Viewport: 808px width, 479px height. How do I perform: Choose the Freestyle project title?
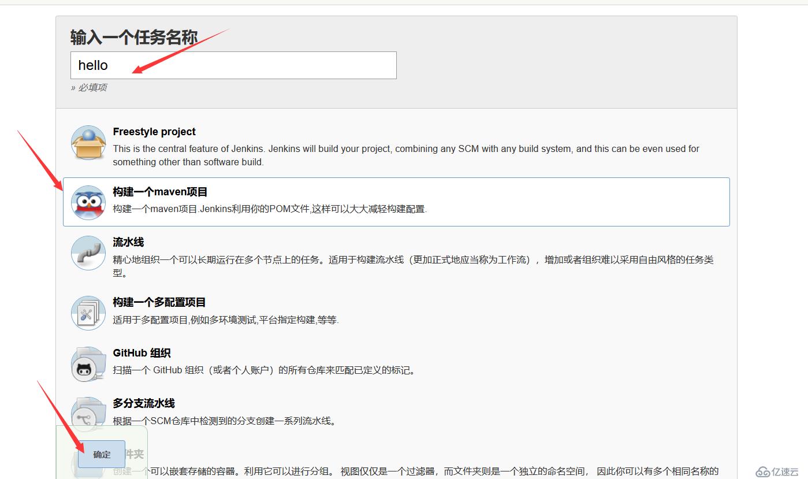[154, 132]
